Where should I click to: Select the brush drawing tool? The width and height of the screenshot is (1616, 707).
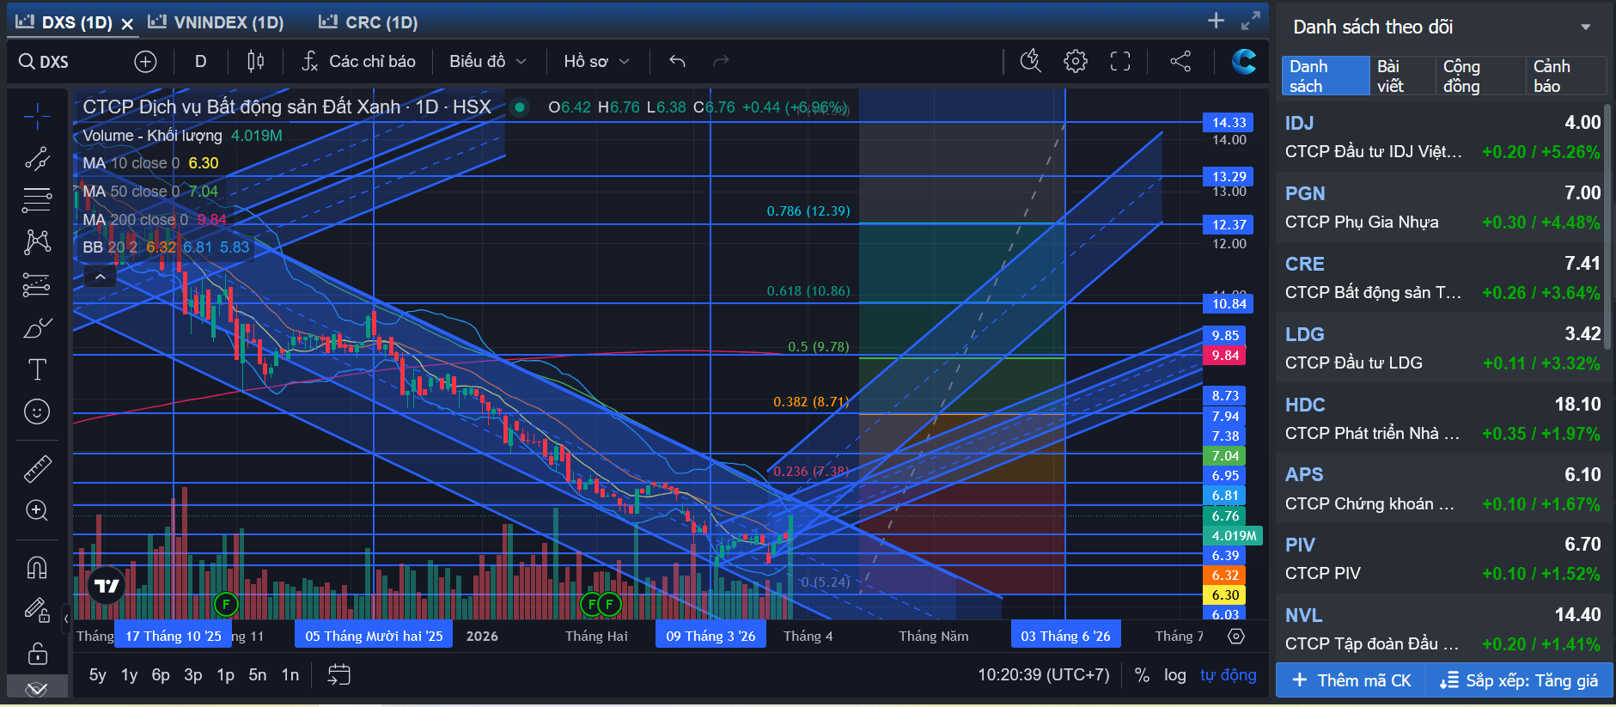click(37, 327)
